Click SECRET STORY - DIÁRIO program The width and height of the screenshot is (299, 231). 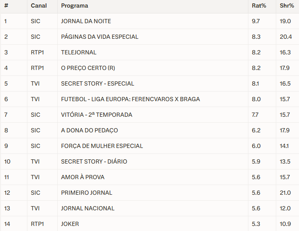[x=94, y=161]
